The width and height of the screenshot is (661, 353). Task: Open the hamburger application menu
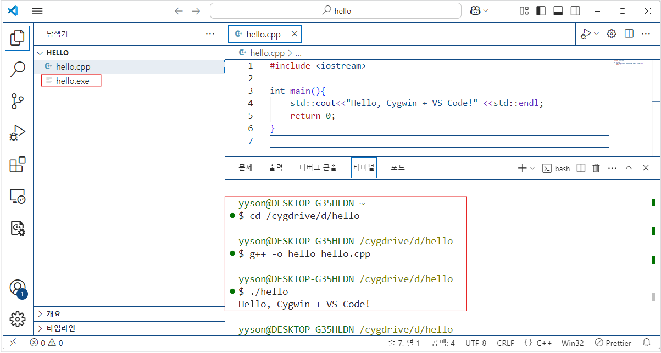point(37,11)
